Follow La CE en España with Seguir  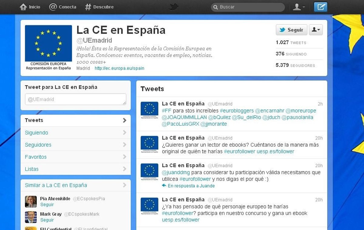tap(291, 30)
